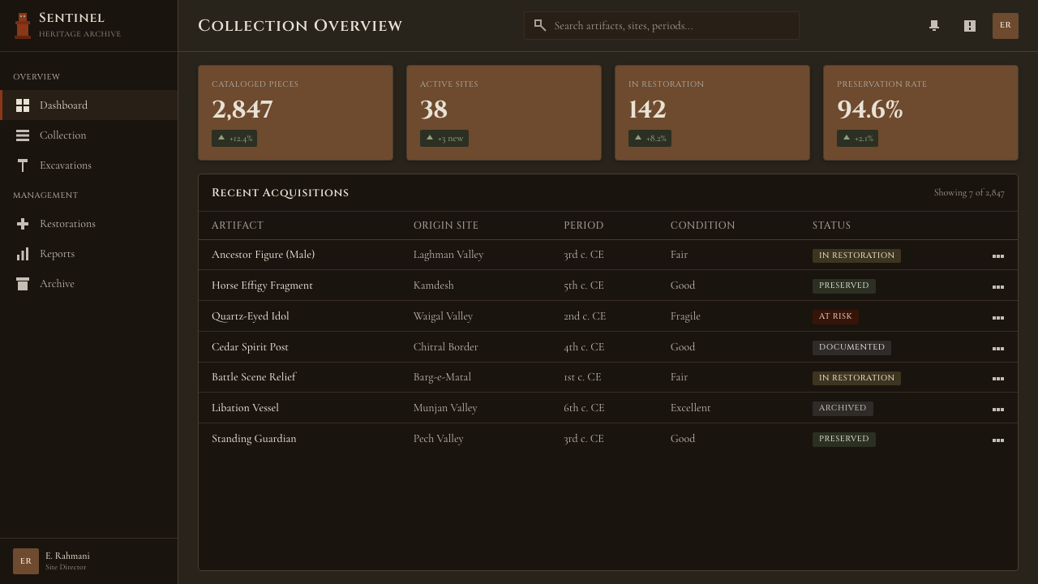This screenshot has height=584, width=1038.
Task: Click the Dashboard grid icon
Action: click(23, 105)
